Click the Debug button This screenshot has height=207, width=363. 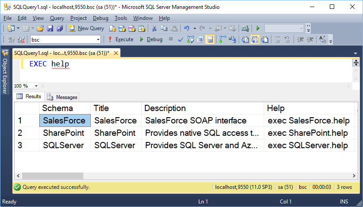(151, 39)
